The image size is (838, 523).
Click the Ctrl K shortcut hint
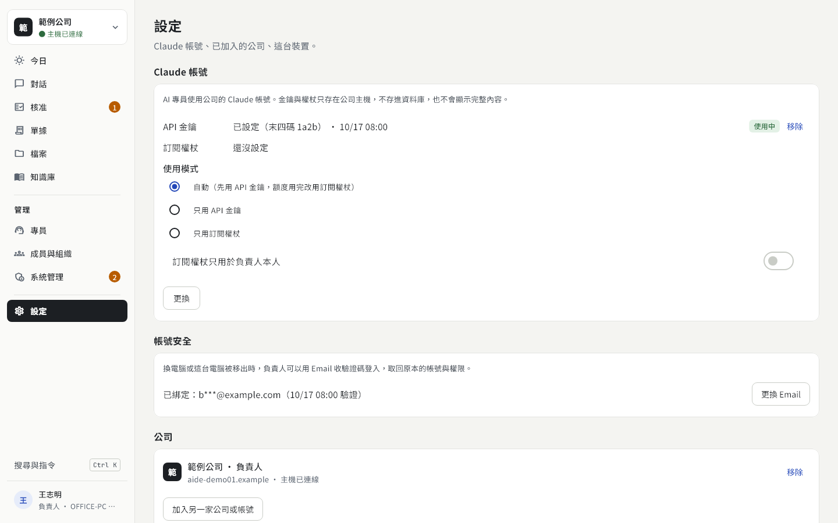point(105,465)
